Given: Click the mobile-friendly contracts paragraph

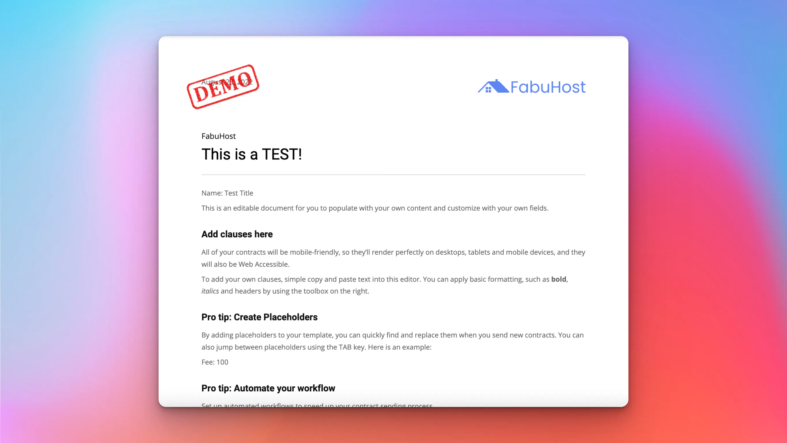Looking at the screenshot, I should pyautogui.click(x=393, y=252).
